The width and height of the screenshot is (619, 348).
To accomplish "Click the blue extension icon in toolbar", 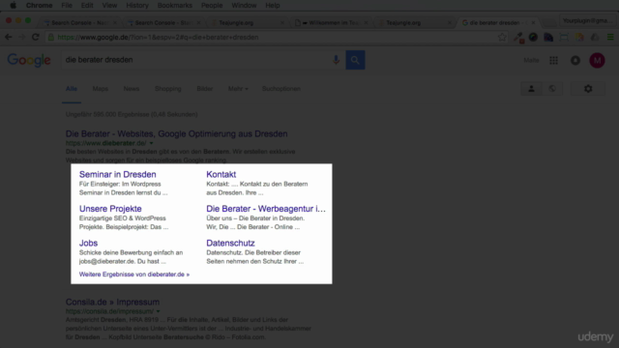I will point(548,37).
